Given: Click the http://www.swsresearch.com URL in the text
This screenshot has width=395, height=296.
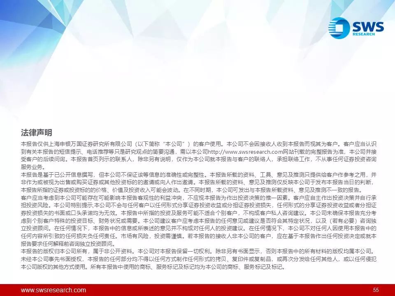Looking at the screenshot, I should coord(245,152).
